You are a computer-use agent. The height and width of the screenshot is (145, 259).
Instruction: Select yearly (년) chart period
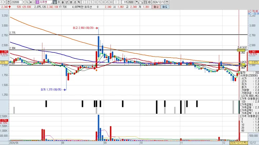67,2
